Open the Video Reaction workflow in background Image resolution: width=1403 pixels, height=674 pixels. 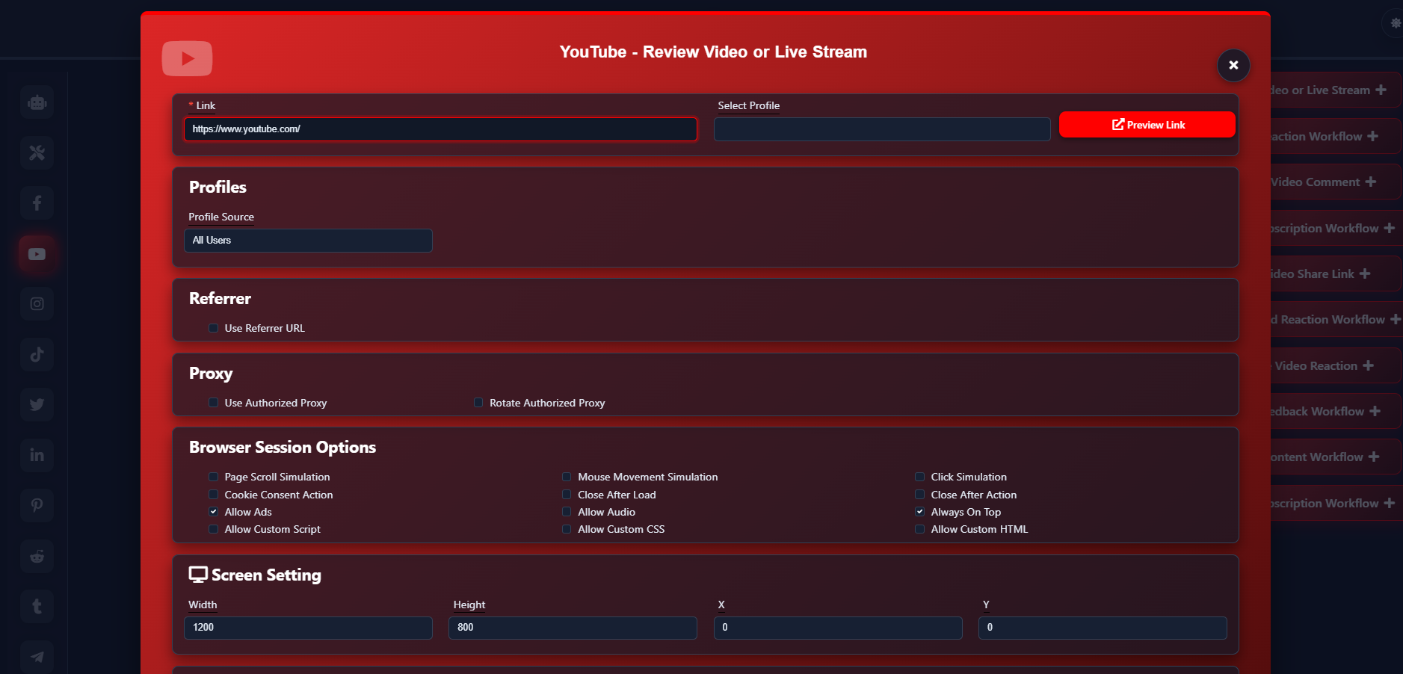coord(1335,365)
